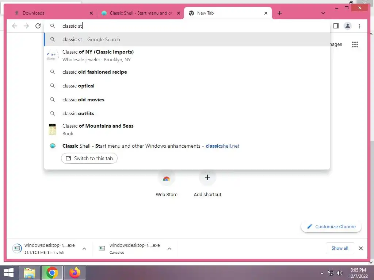Choose 'classic optical' suggestion
Screen dimensions: 374x280
pos(187,86)
